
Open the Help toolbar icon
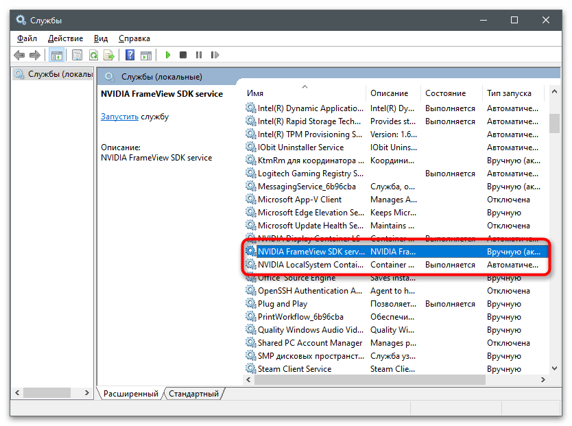pos(130,55)
